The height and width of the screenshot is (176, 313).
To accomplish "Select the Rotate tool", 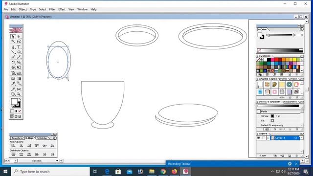I will point(13,63).
